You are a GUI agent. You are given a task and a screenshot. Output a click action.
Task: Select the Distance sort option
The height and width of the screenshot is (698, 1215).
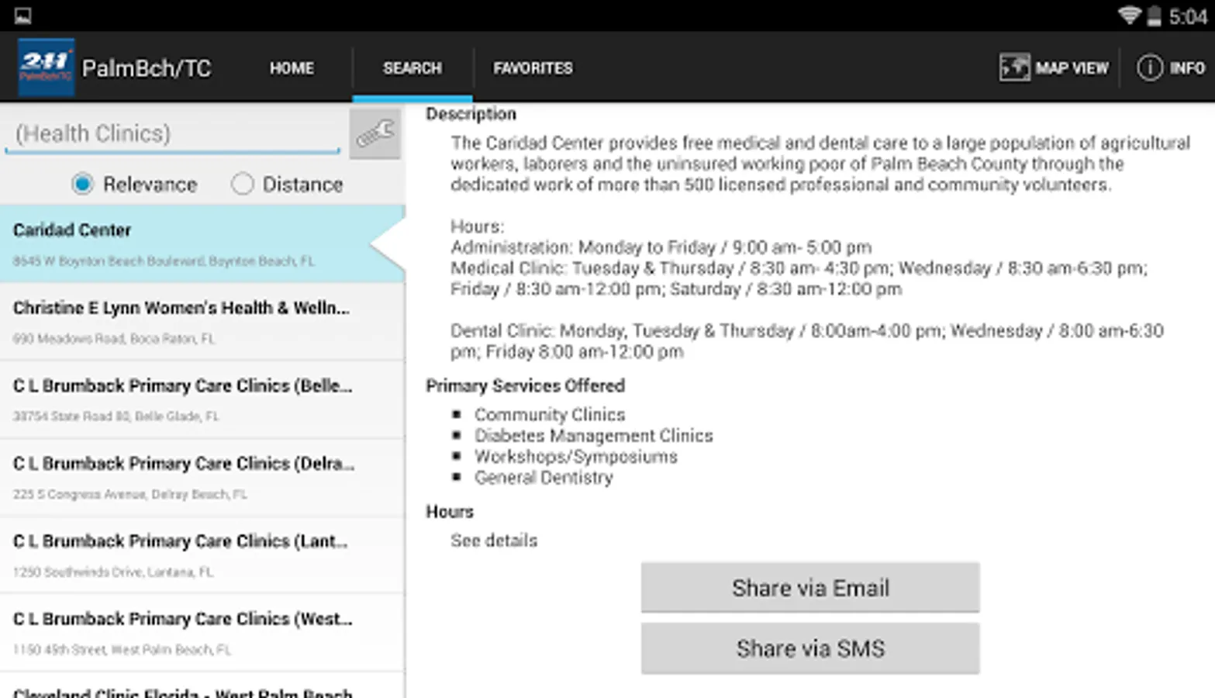(287, 185)
